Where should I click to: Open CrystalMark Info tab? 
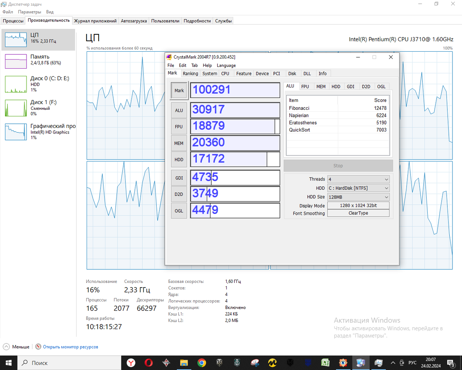tap(323, 74)
